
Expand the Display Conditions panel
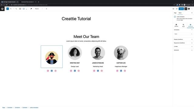click(183, 39)
